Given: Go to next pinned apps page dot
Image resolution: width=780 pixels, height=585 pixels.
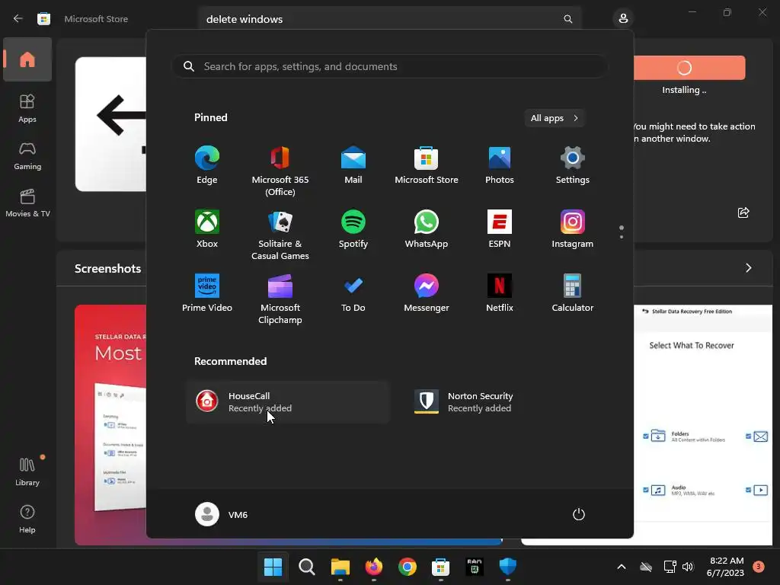Looking at the screenshot, I should 622,237.
